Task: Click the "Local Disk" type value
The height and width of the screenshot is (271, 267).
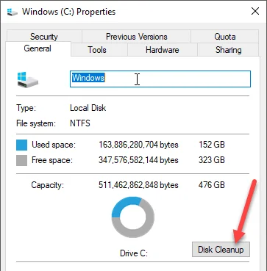Action: tap(88, 108)
